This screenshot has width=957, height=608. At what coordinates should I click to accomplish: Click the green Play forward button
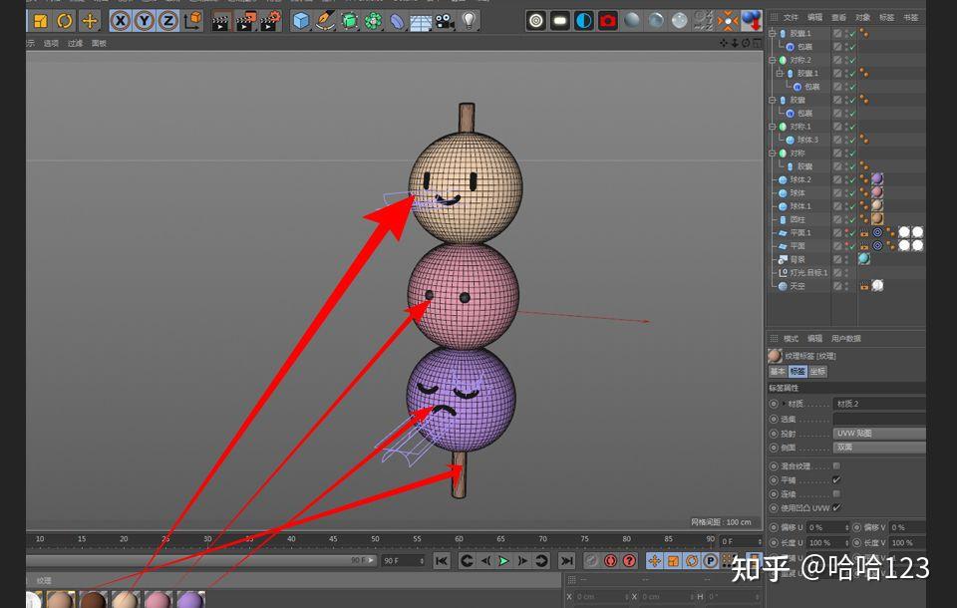[503, 561]
